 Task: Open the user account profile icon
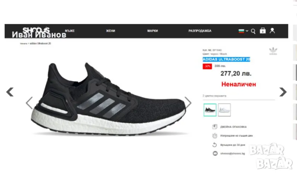tap(272, 30)
